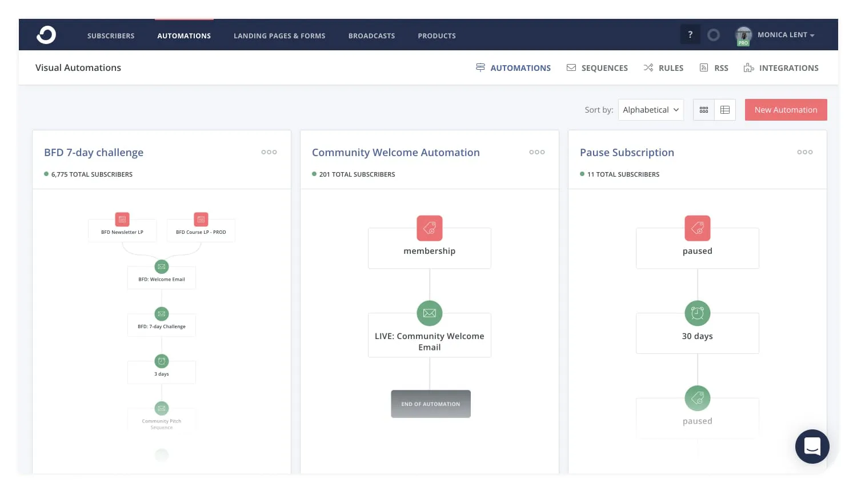Switch to the Sequences tab

tap(597, 67)
